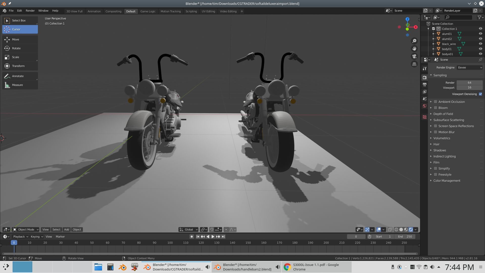Hide the alum01 object
The width and height of the screenshot is (485, 273).
480,34
